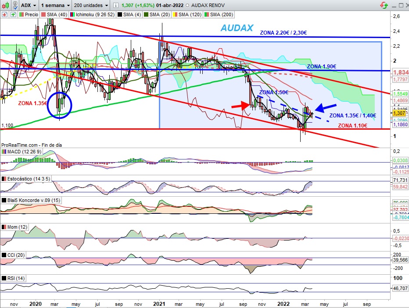Click the red-green refresh arrows icon

(x=384, y=5)
